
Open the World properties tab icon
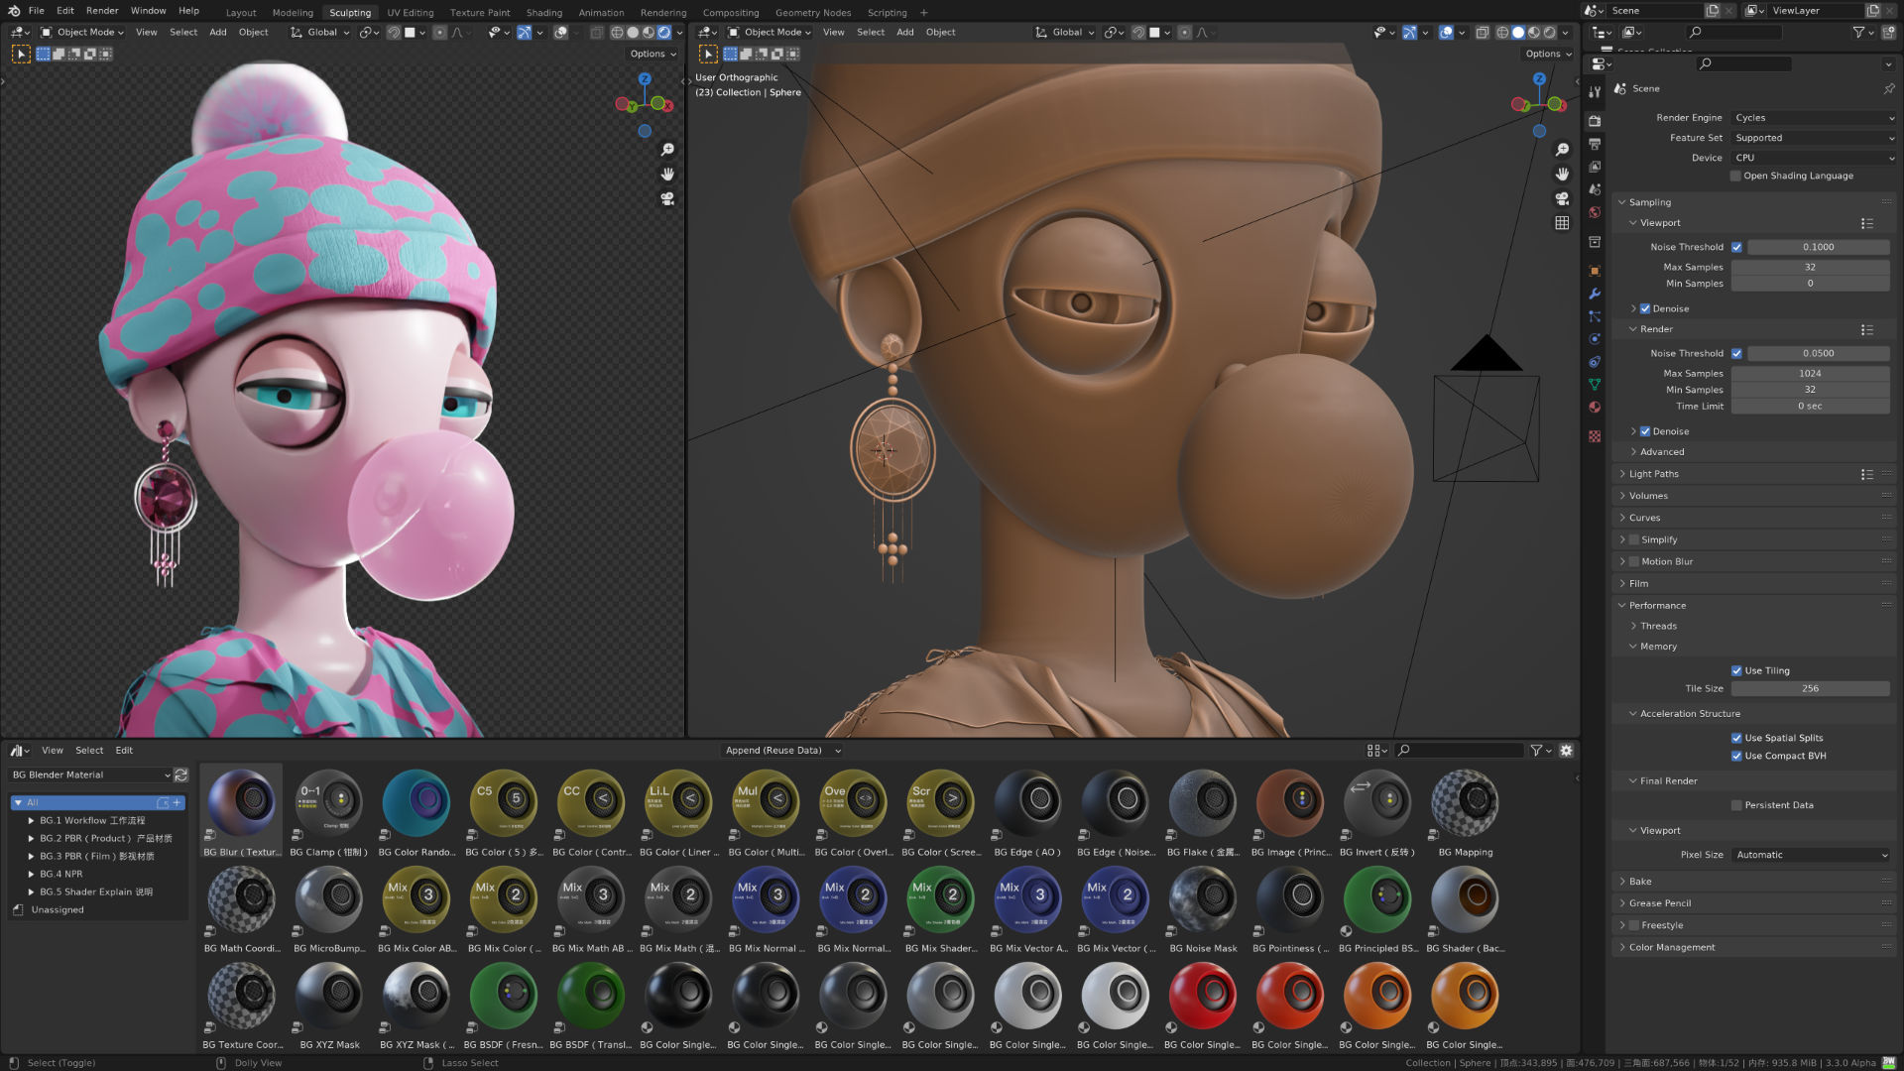click(x=1595, y=212)
